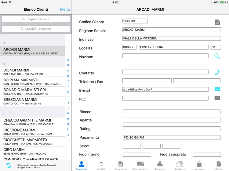The height and width of the screenshot is (171, 229).
Task: Tap the blue envelope icon beside E-mail
Action: pos(217,89)
